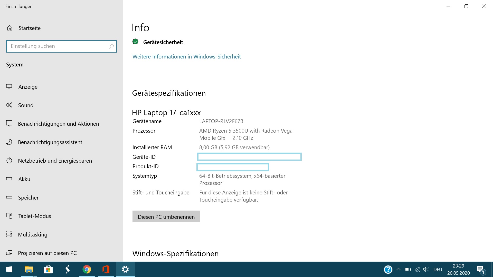Screen dimensions: 493x277
Task: Open Benachrichtigungsassistent moon icon
Action: (9, 142)
